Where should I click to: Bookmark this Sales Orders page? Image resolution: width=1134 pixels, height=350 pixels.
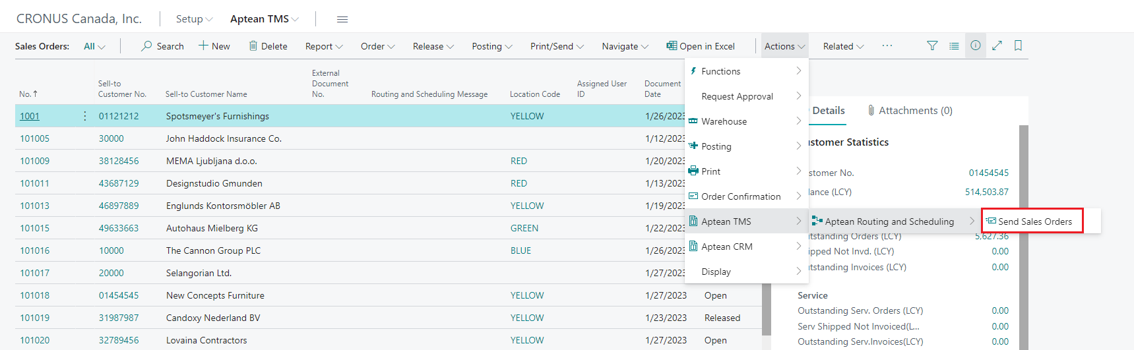(1018, 45)
